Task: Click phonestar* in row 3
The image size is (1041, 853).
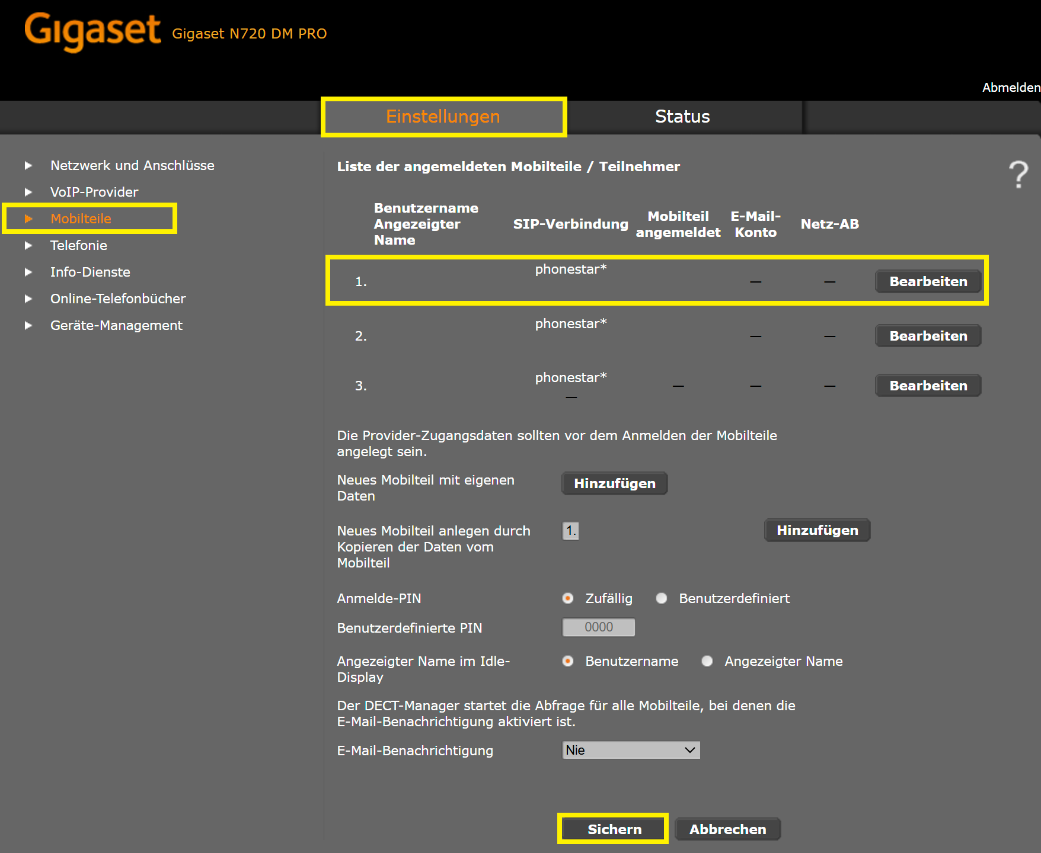Action: point(571,377)
